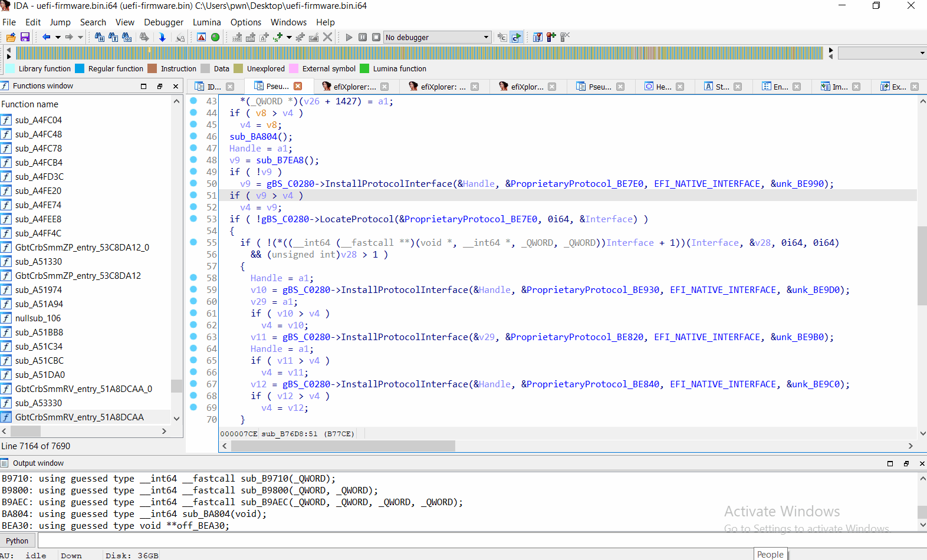Click the stop process square icon

point(376,37)
